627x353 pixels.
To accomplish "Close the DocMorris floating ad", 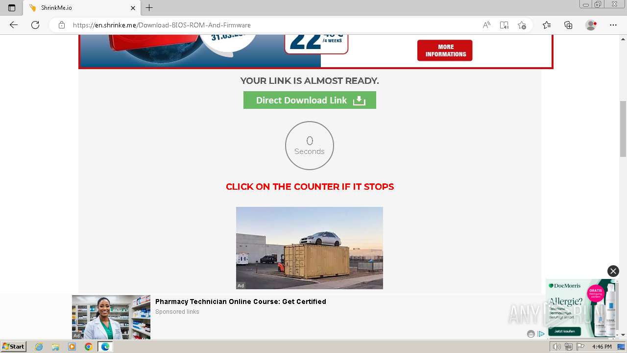I will [613, 271].
